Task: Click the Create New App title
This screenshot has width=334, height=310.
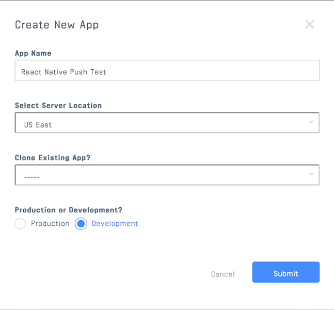Action: point(57,25)
